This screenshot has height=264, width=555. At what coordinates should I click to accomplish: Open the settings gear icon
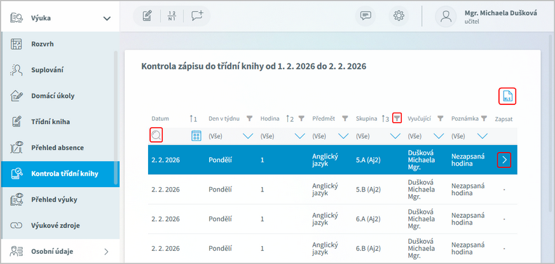399,16
